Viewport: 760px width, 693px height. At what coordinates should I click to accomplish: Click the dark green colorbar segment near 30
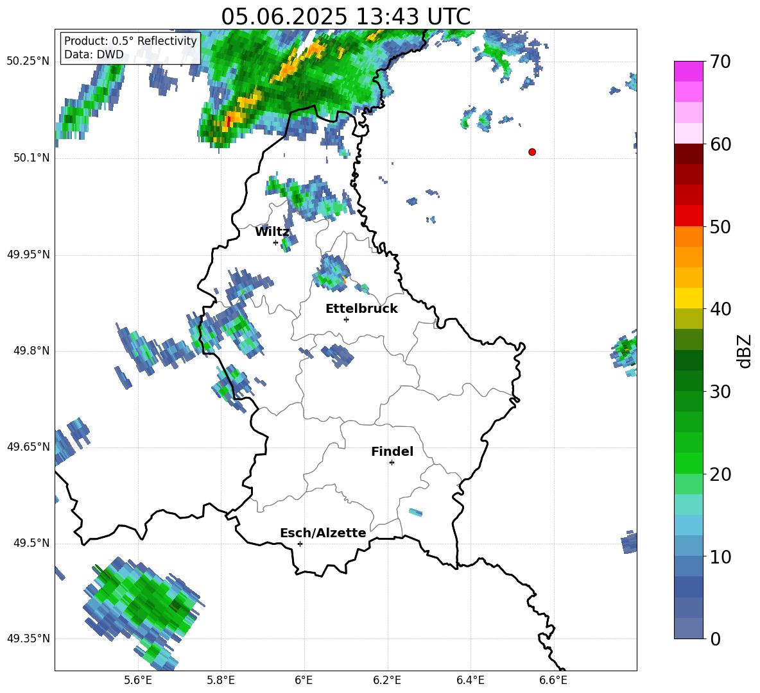[688, 381]
